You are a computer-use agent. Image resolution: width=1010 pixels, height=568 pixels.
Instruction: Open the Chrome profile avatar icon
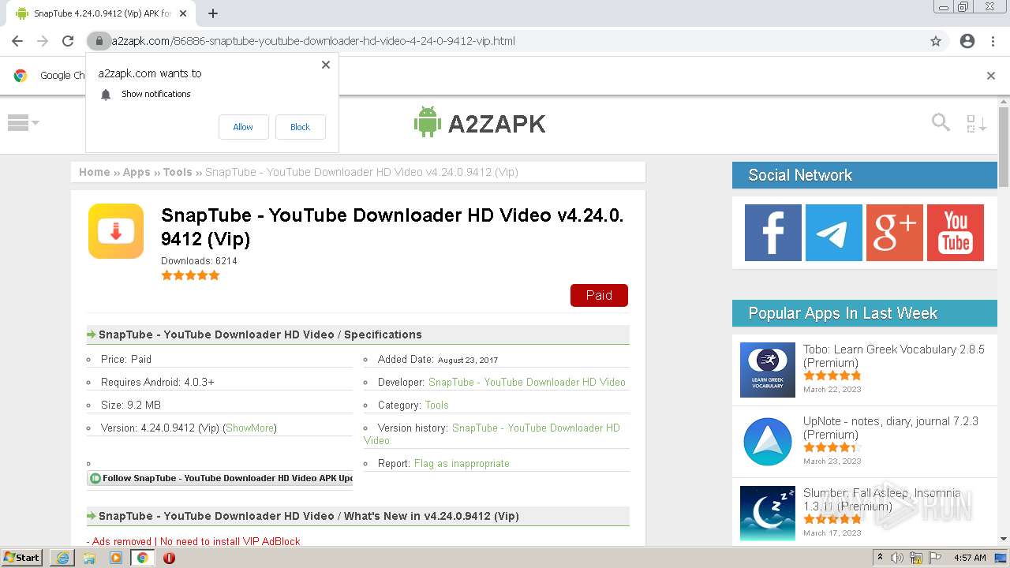[967, 41]
